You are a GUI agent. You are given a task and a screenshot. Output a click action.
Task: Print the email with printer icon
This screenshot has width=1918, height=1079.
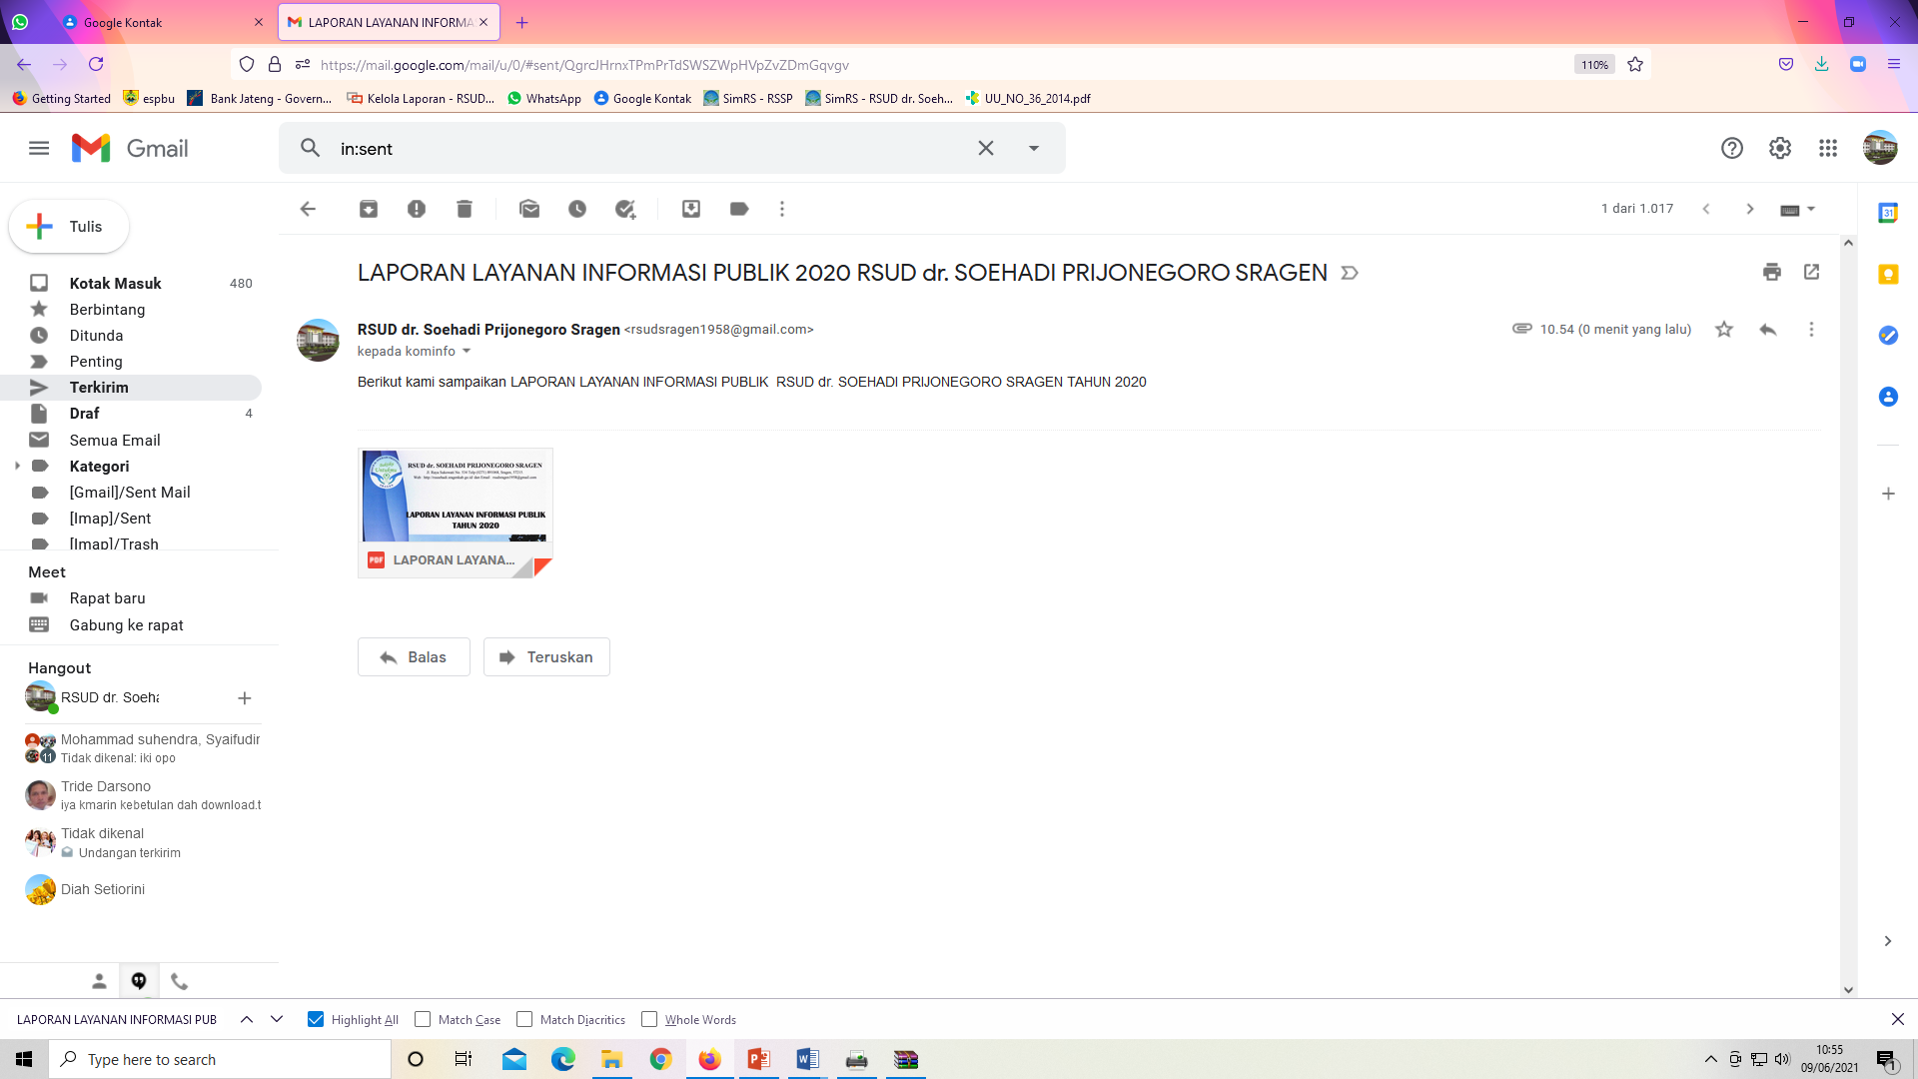click(1772, 272)
